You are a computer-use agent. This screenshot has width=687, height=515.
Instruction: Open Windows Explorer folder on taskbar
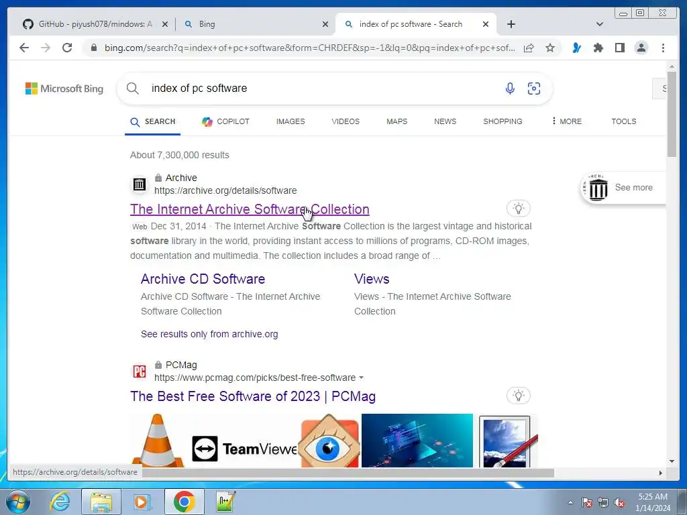(101, 502)
